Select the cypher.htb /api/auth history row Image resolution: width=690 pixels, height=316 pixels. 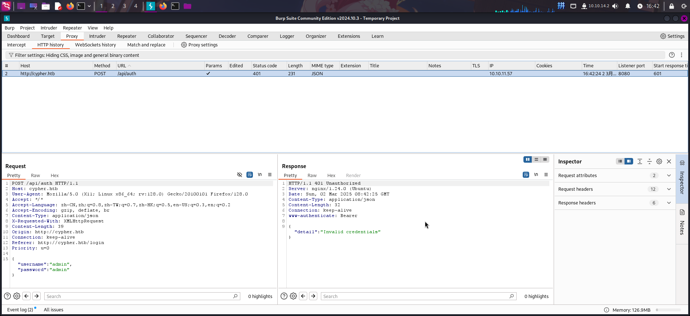(345, 74)
